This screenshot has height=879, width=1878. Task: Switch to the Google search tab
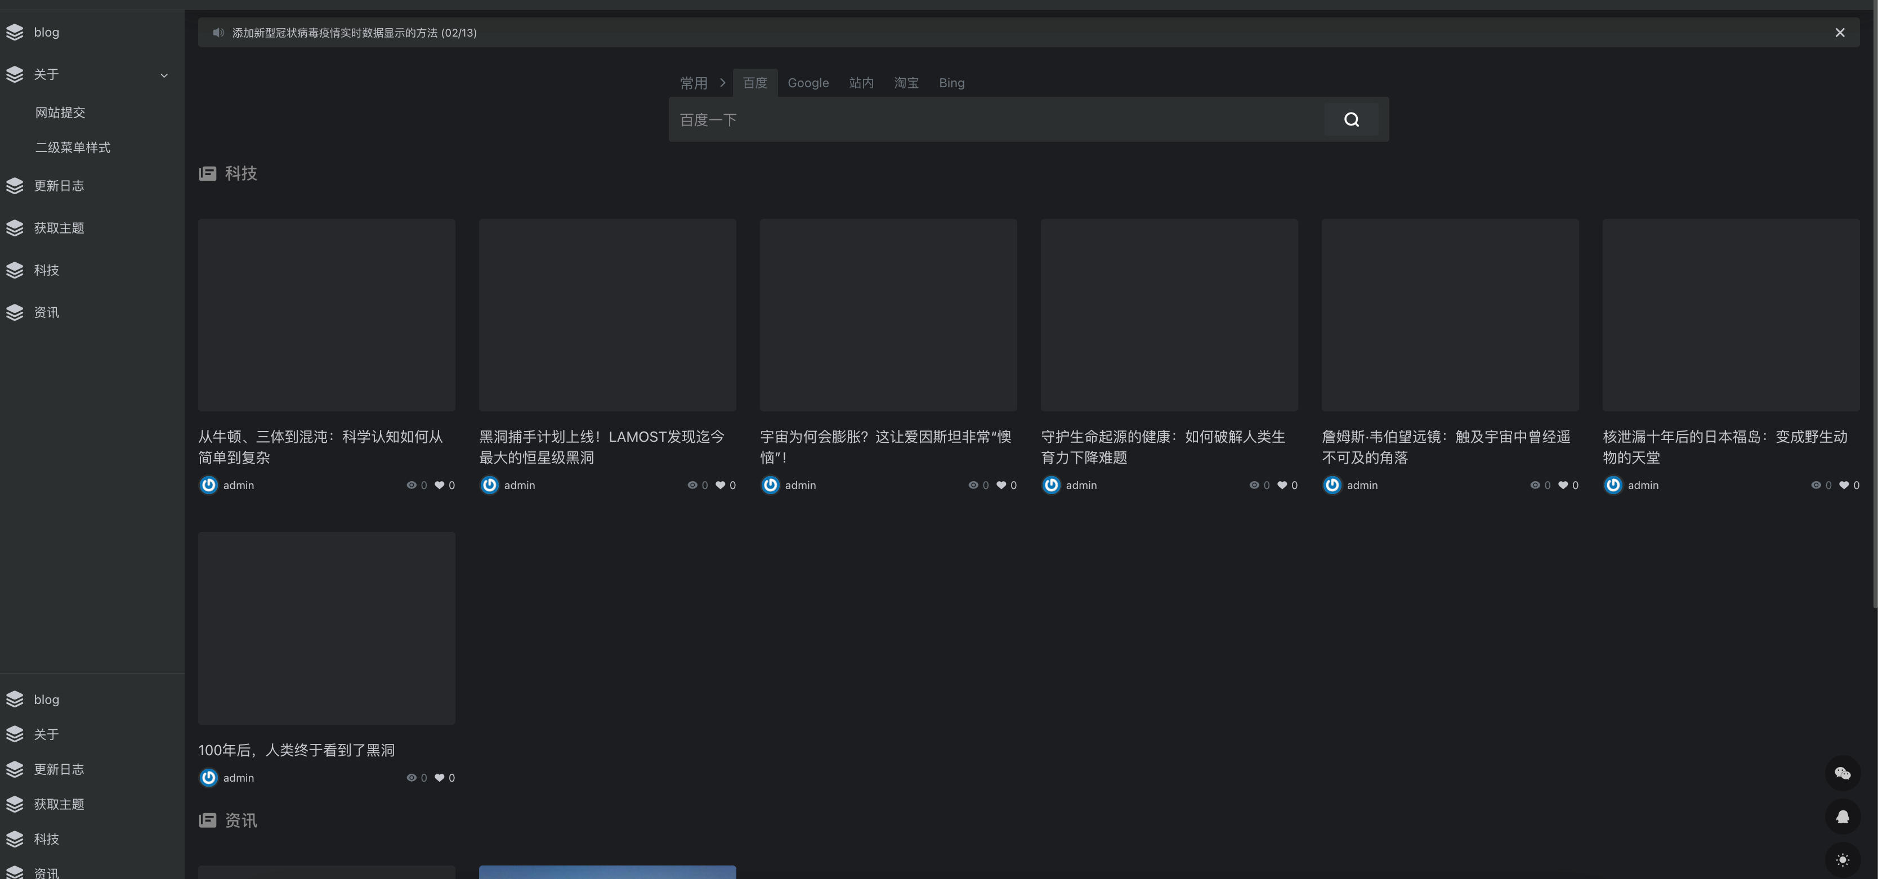pos(808,83)
